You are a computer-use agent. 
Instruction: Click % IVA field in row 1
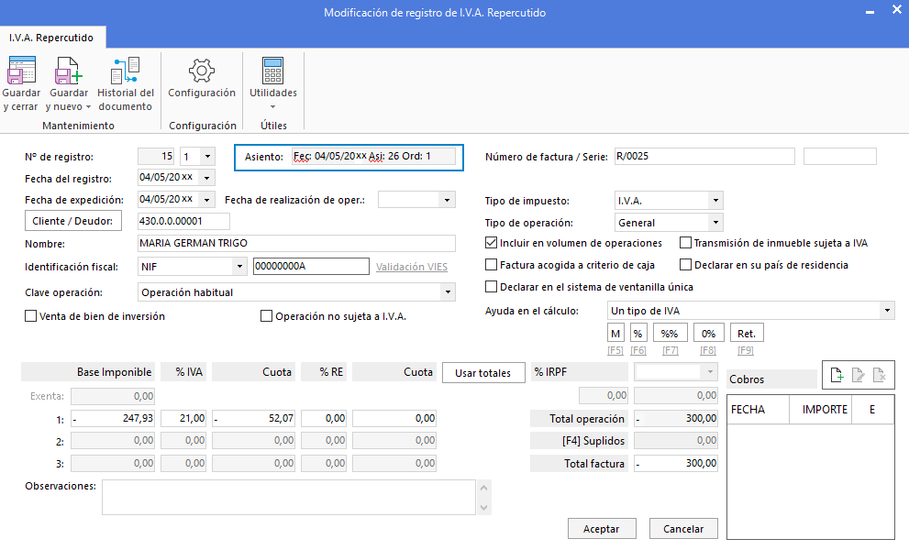pos(183,418)
